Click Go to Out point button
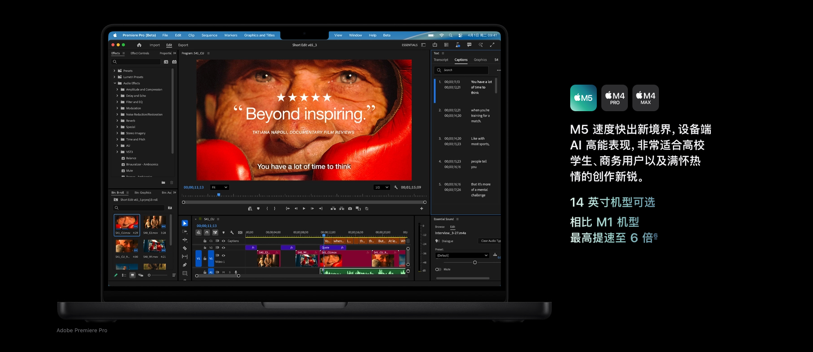The height and width of the screenshot is (352, 813). [x=321, y=208]
